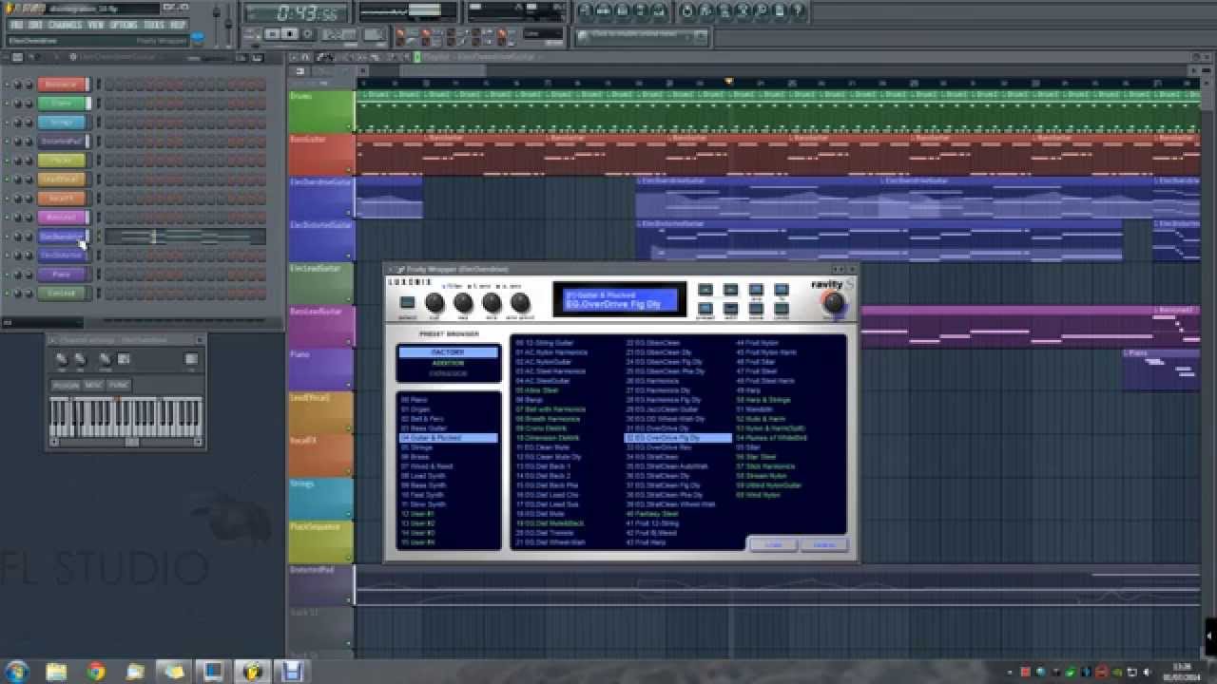Click the transport play button
Image resolution: width=1217 pixels, height=684 pixels.
coord(274,34)
